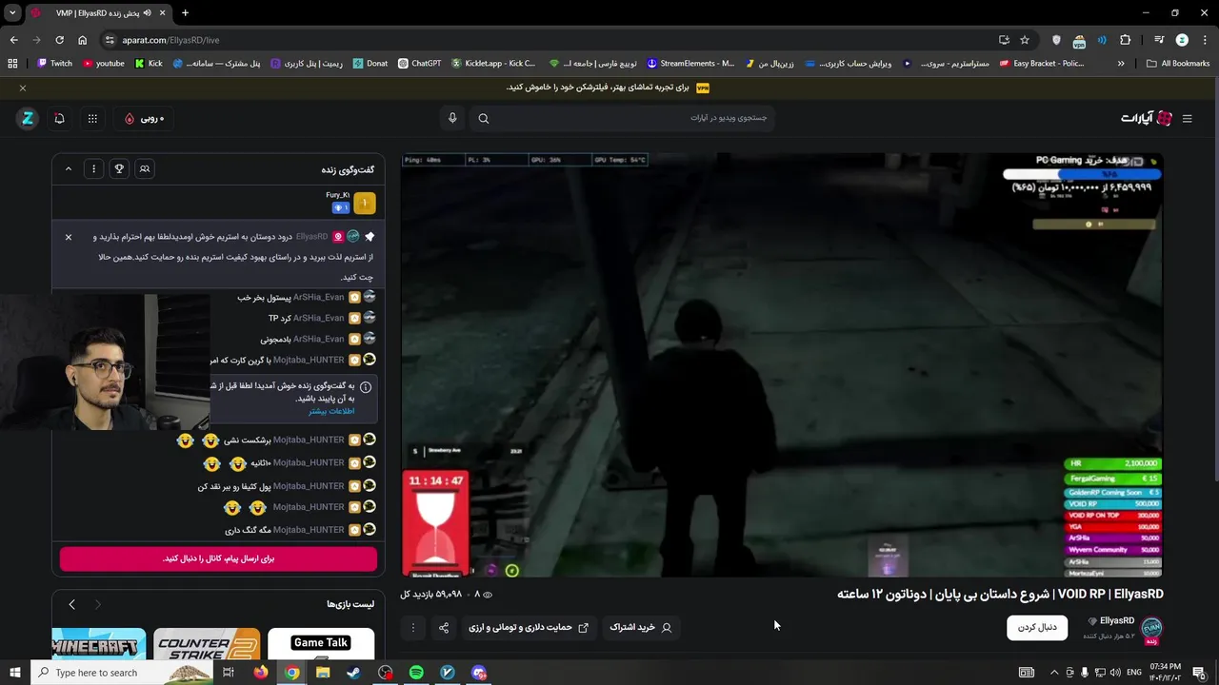Open the chat trophy leaderboard icon

point(119,168)
